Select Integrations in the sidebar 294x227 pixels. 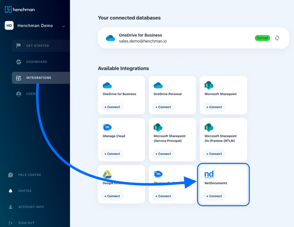(38, 78)
